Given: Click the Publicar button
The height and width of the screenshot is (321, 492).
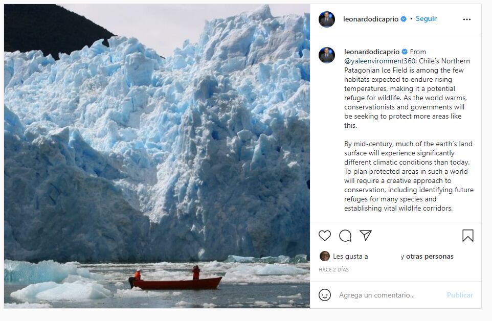Looking at the screenshot, I should pos(460,295).
